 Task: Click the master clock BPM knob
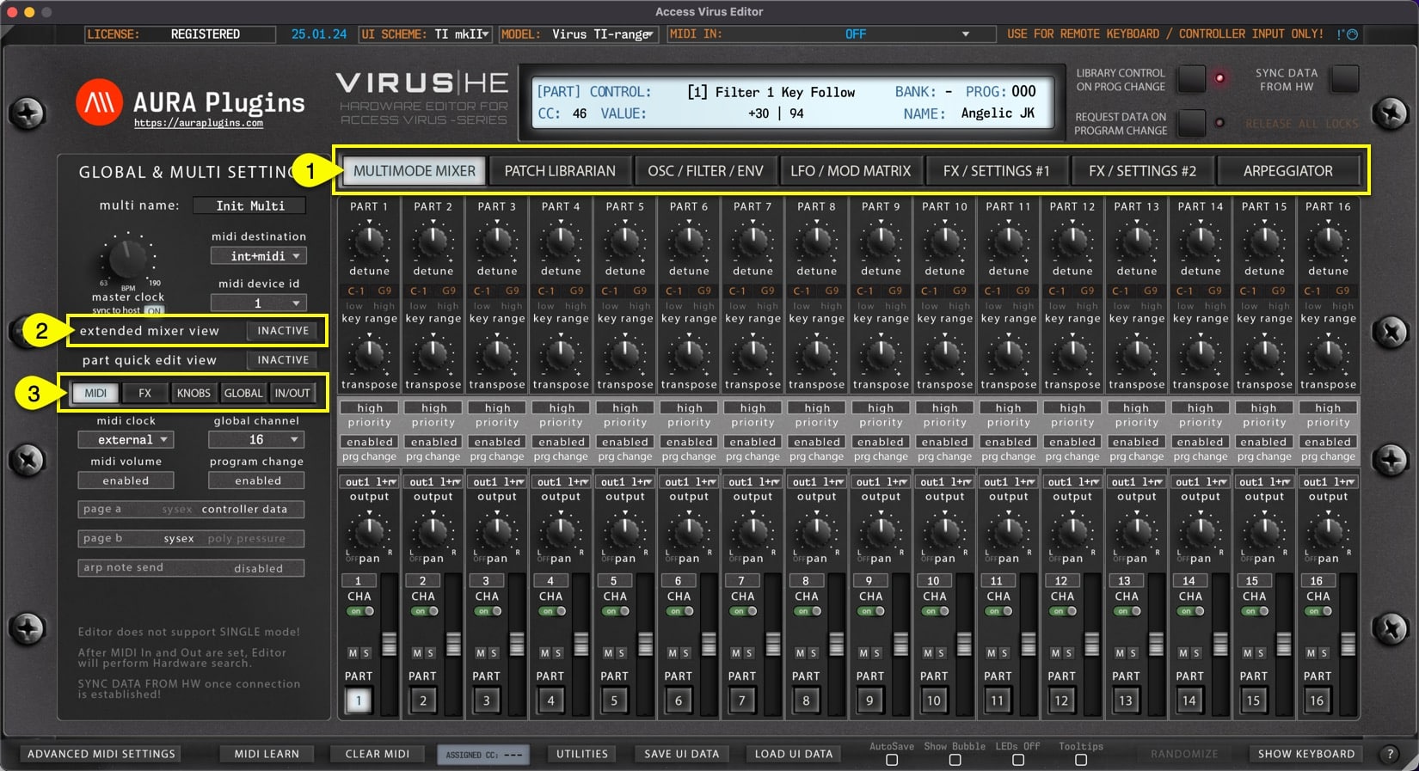coord(127,257)
